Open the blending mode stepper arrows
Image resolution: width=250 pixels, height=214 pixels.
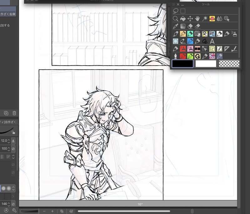[x=13, y=157]
